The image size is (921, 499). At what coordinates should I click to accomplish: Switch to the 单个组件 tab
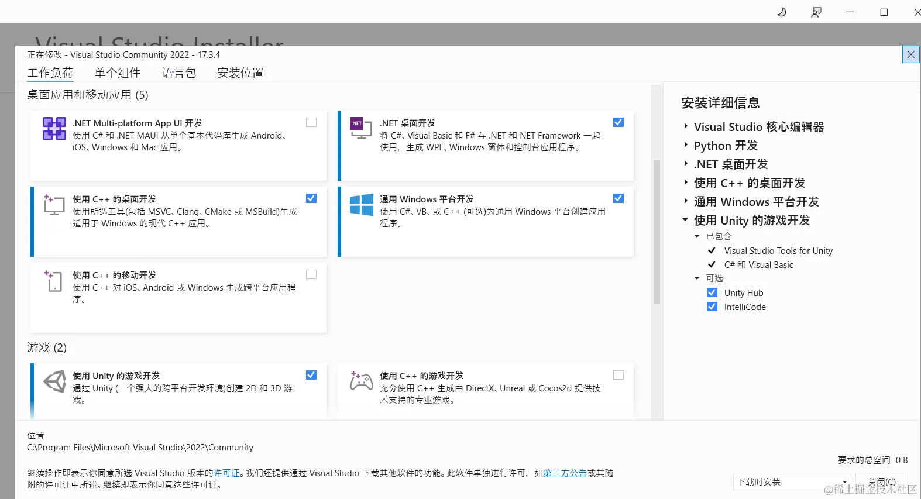(118, 73)
